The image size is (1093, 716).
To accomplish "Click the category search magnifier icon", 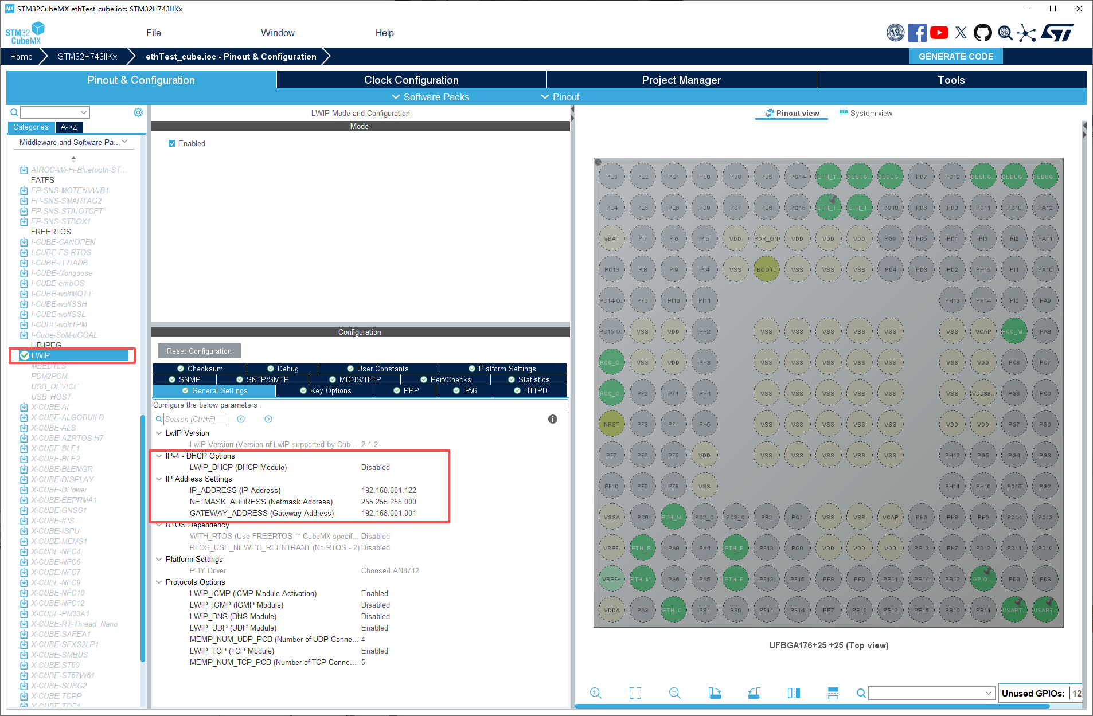I will click(x=14, y=112).
